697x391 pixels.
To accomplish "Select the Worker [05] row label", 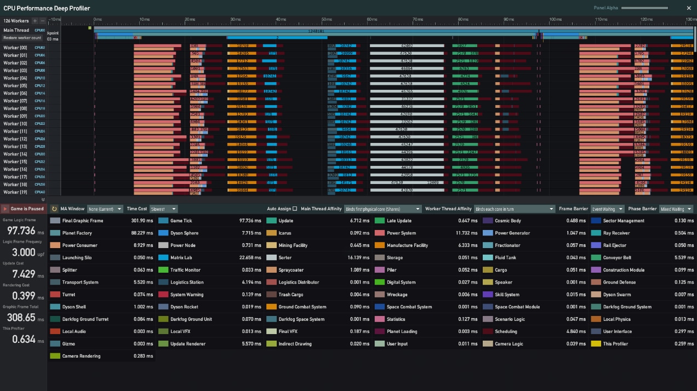I will pyautogui.click(x=16, y=85).
